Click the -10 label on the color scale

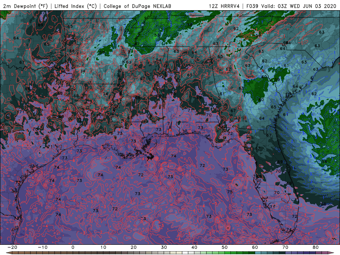tap(42, 247)
